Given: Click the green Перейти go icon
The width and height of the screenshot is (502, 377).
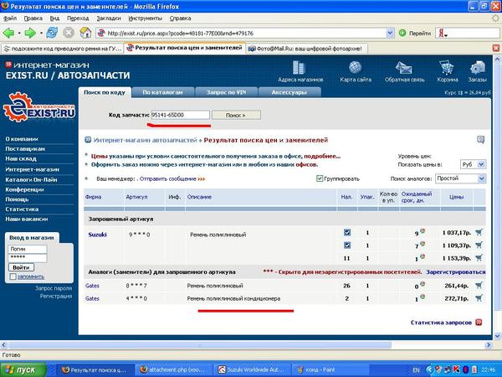Looking at the screenshot, I should [x=402, y=33].
